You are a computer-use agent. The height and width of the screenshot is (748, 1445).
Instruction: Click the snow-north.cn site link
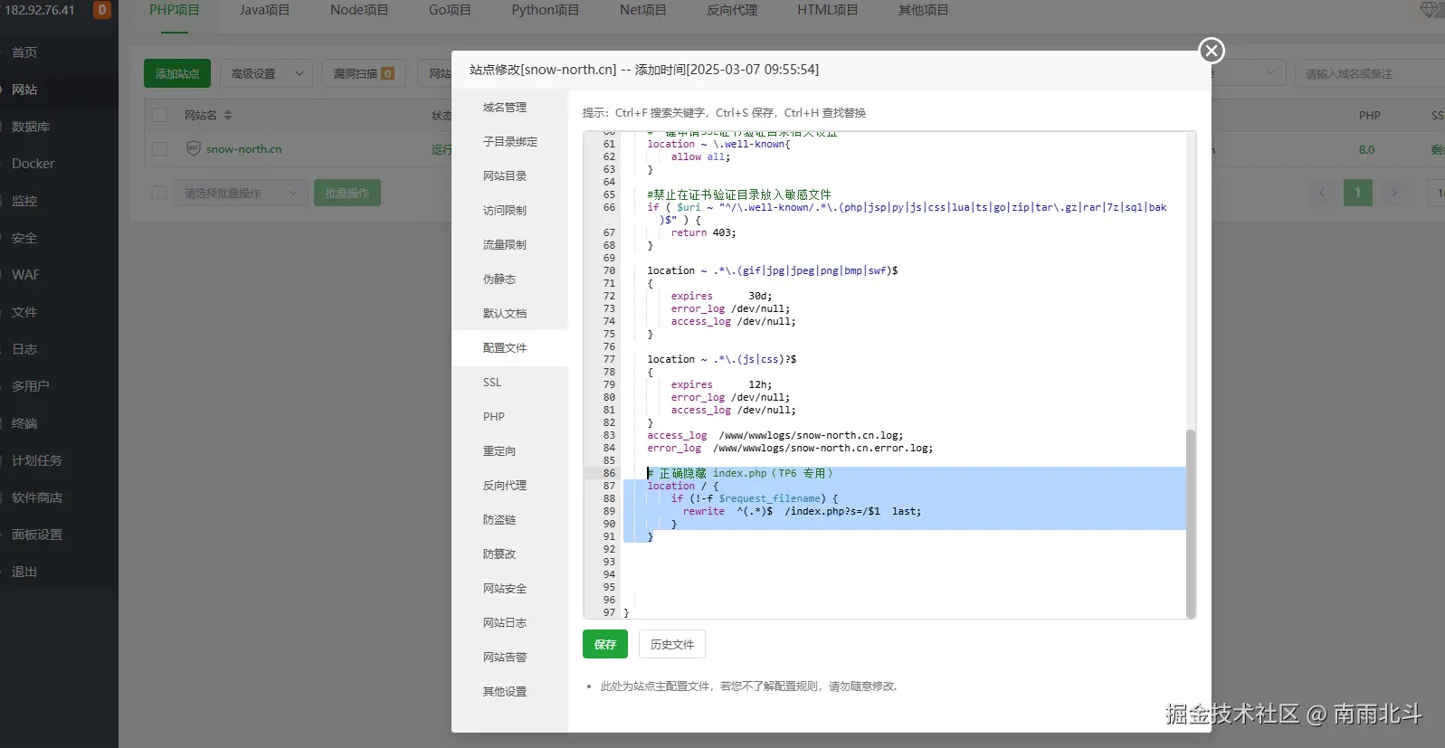pos(243,149)
